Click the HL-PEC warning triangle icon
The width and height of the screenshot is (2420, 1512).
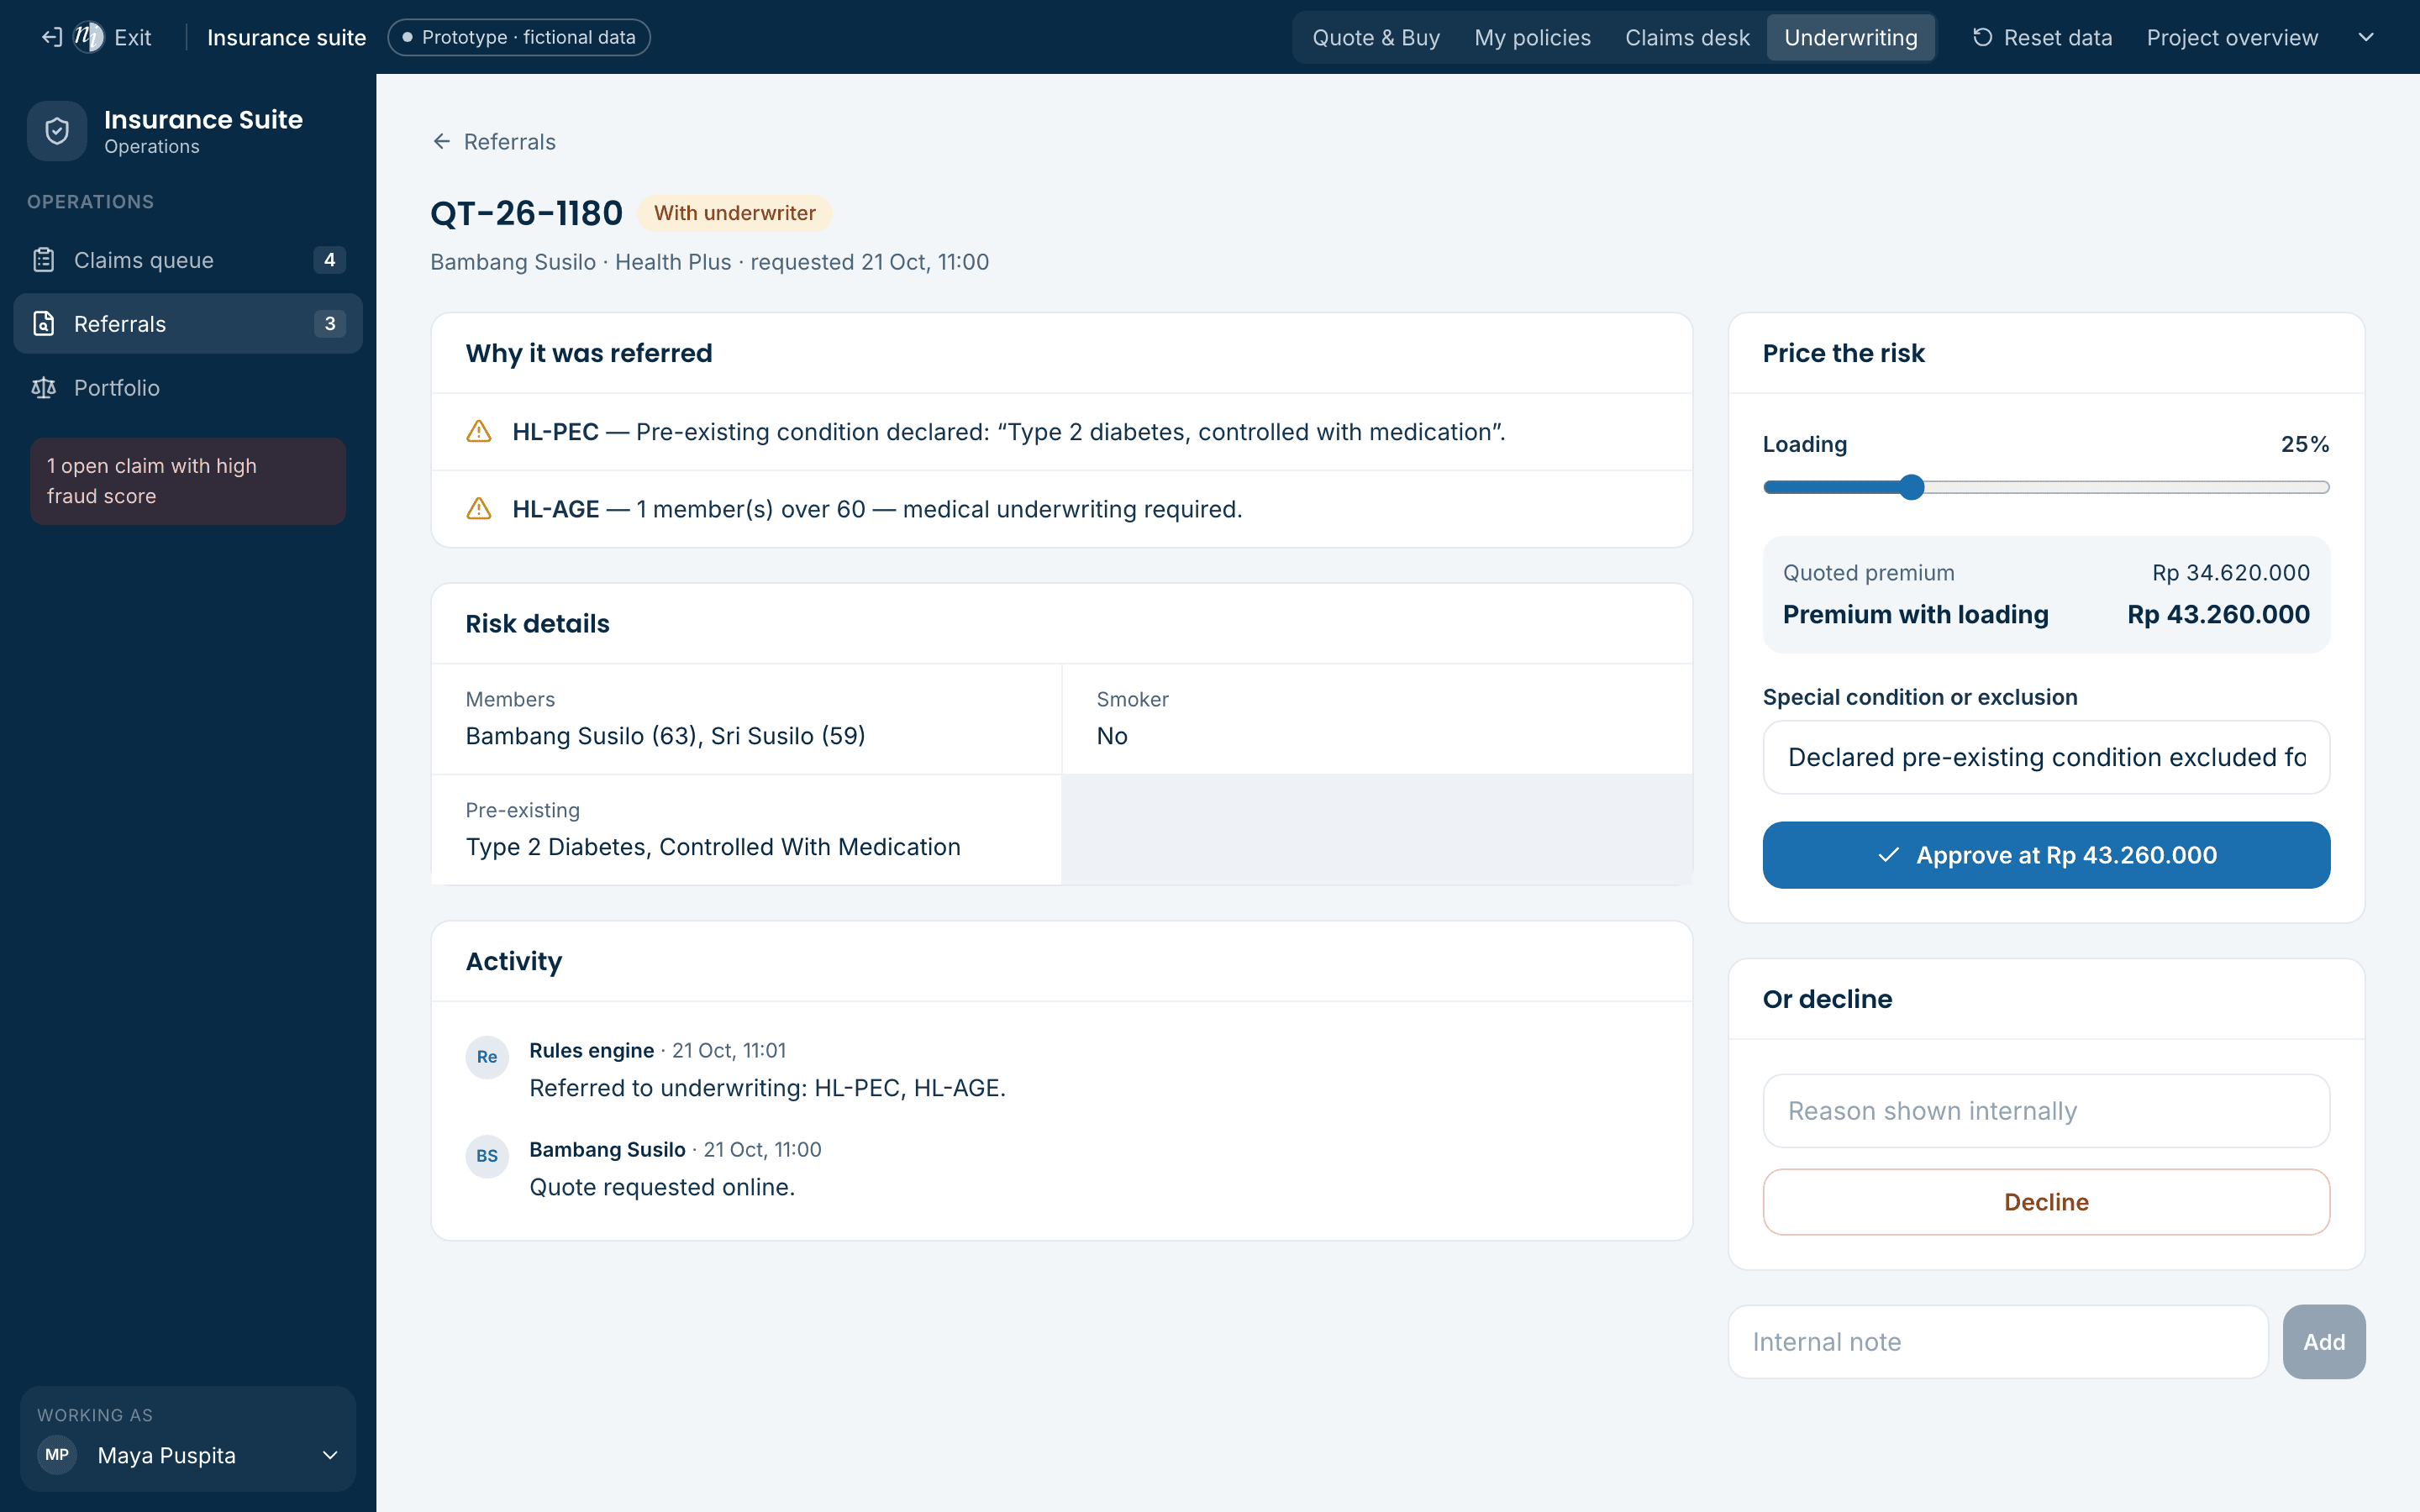(479, 432)
